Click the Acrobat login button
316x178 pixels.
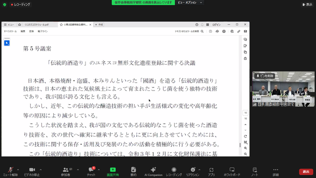coord(216,25)
